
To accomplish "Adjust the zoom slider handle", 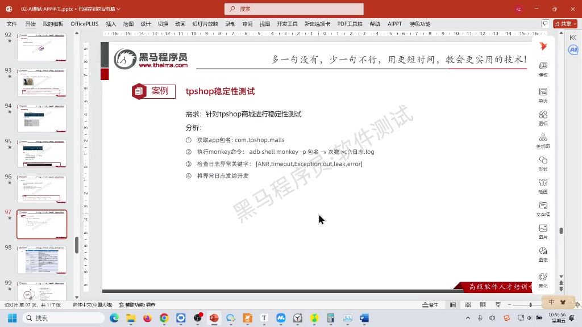I will pos(530,305).
